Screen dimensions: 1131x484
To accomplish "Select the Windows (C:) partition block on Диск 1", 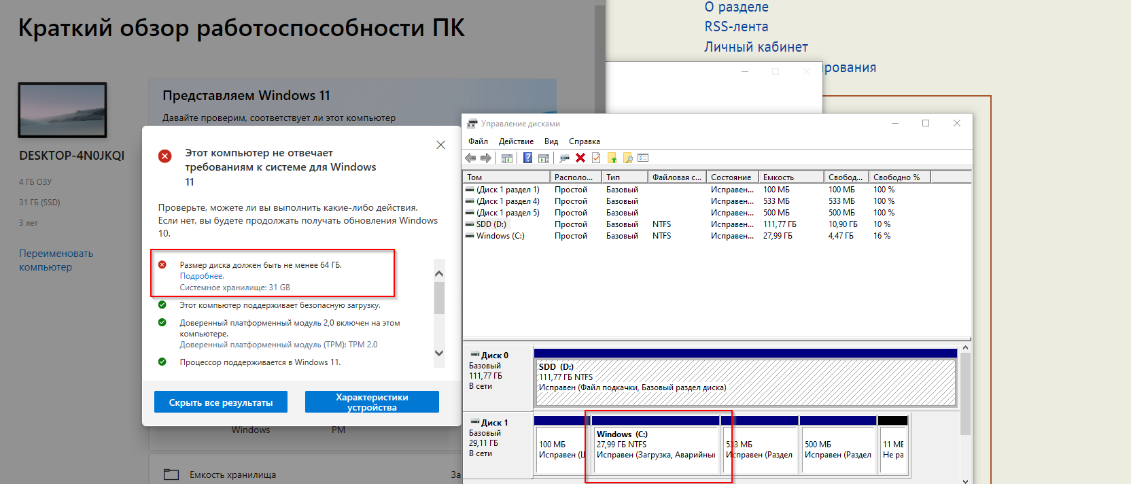I will click(656, 445).
